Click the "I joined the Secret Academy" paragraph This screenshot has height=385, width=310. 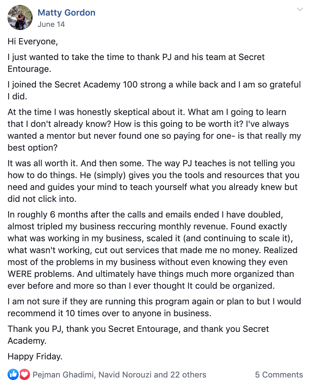tap(154, 91)
